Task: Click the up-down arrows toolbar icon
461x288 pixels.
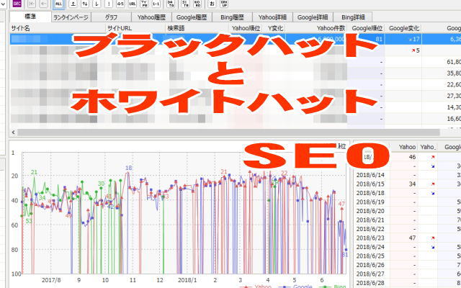Action: [85, 4]
